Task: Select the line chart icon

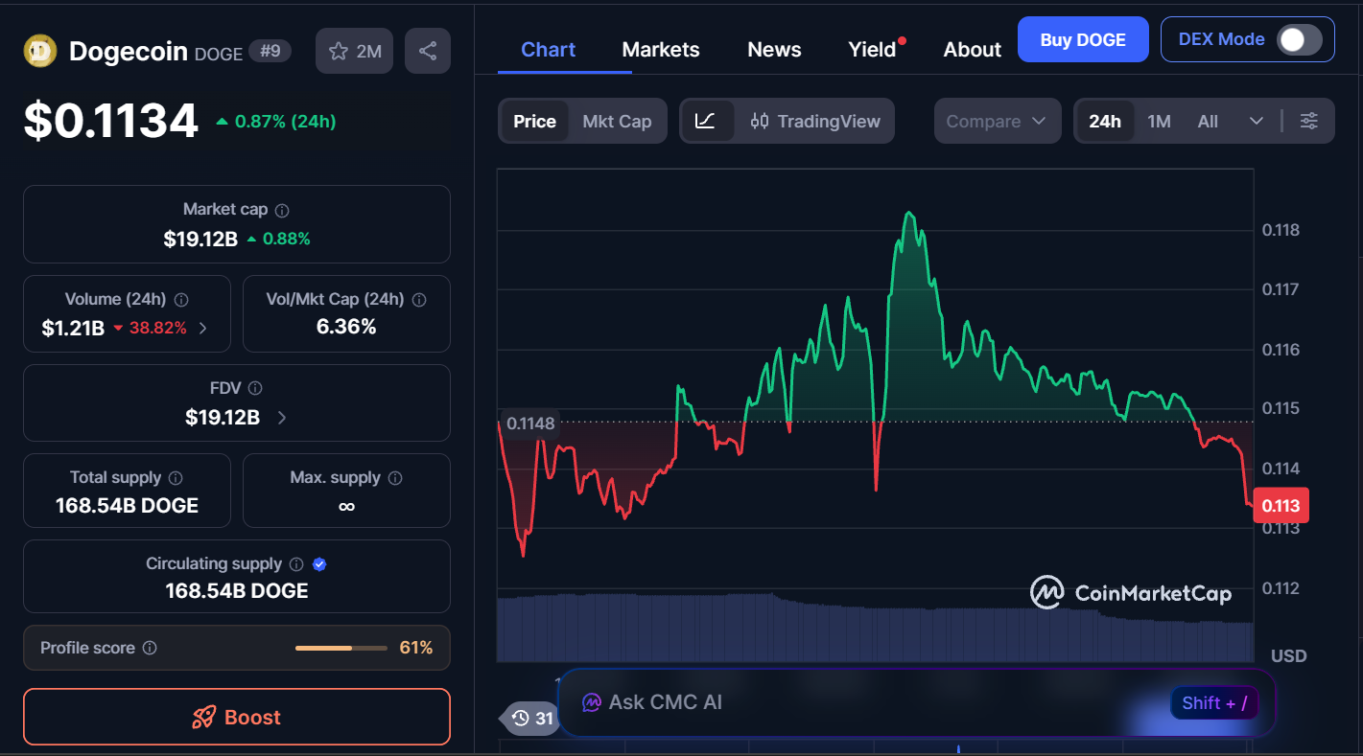Action: (x=707, y=121)
